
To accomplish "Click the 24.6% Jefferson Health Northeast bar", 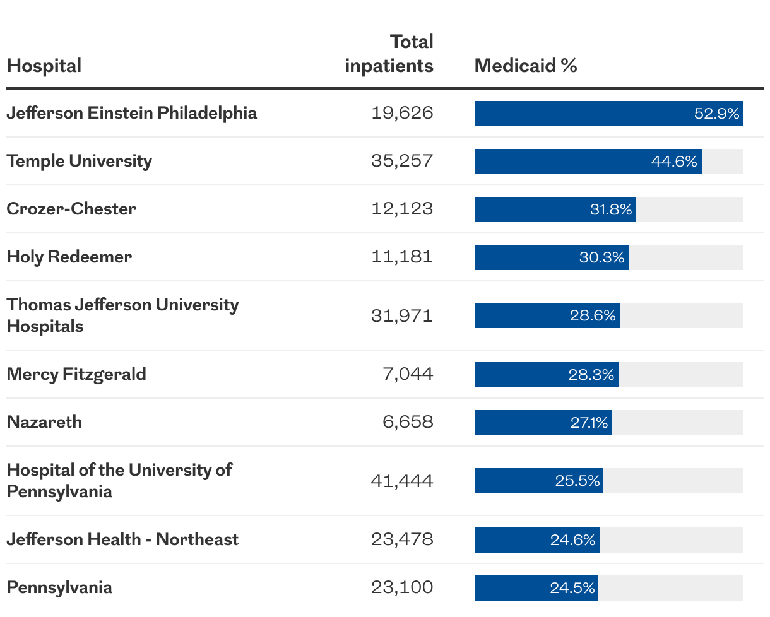I will [537, 540].
